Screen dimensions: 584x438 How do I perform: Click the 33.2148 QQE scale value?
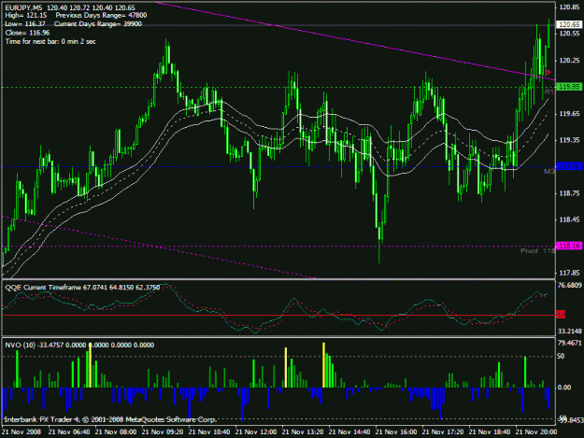click(x=569, y=332)
